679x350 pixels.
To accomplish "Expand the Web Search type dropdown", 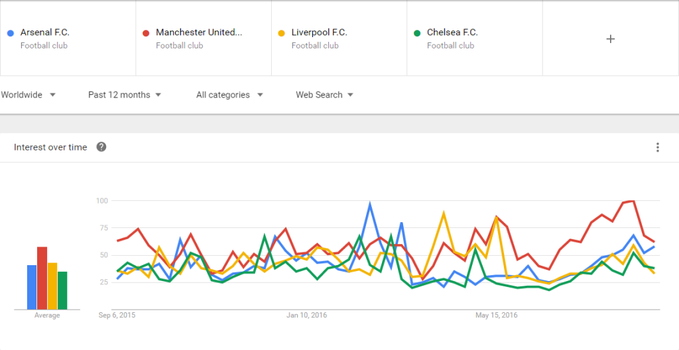I will 324,95.
